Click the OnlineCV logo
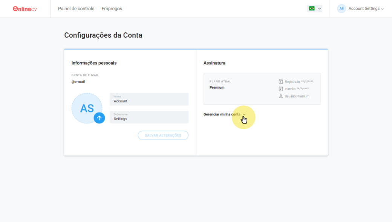The image size is (392, 222). [x=25, y=9]
